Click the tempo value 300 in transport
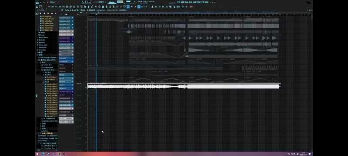Image resolution: width=348 pixels, height=156 pixels. pyautogui.click(x=52, y=2)
